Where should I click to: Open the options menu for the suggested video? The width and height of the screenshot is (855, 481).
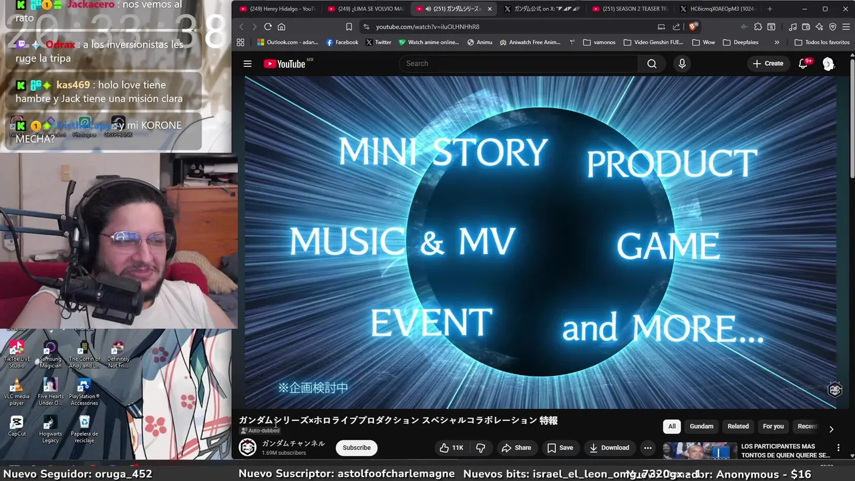pyautogui.click(x=838, y=448)
